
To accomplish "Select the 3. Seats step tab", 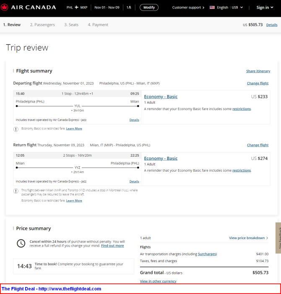I will (x=71, y=25).
